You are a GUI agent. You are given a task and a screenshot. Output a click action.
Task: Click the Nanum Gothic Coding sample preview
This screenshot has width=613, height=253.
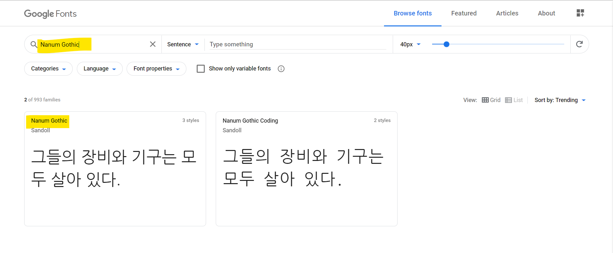click(303, 167)
